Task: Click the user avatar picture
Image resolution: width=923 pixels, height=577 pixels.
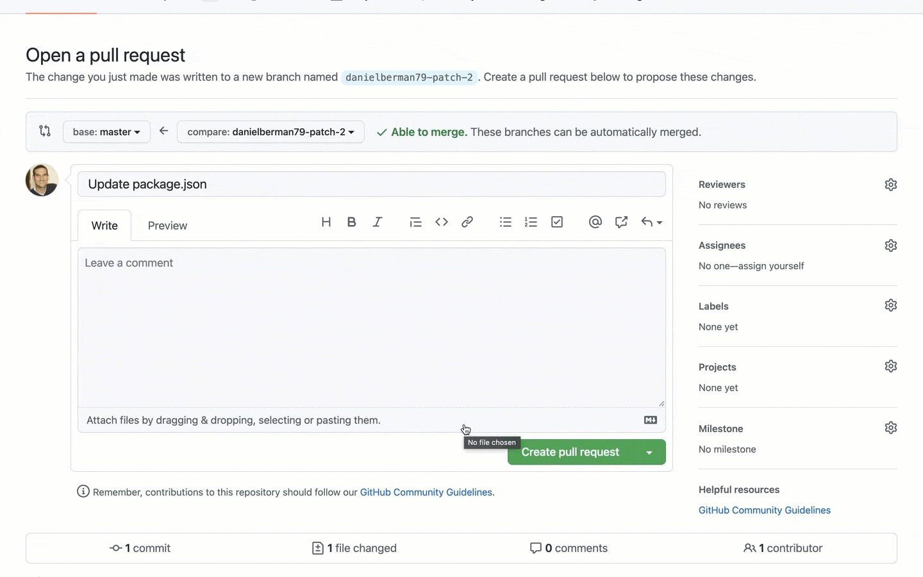Action: click(42, 180)
